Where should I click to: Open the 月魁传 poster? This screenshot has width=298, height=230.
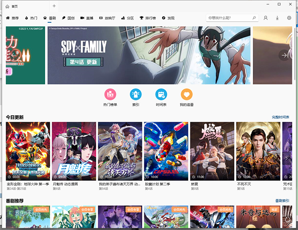click(74, 151)
